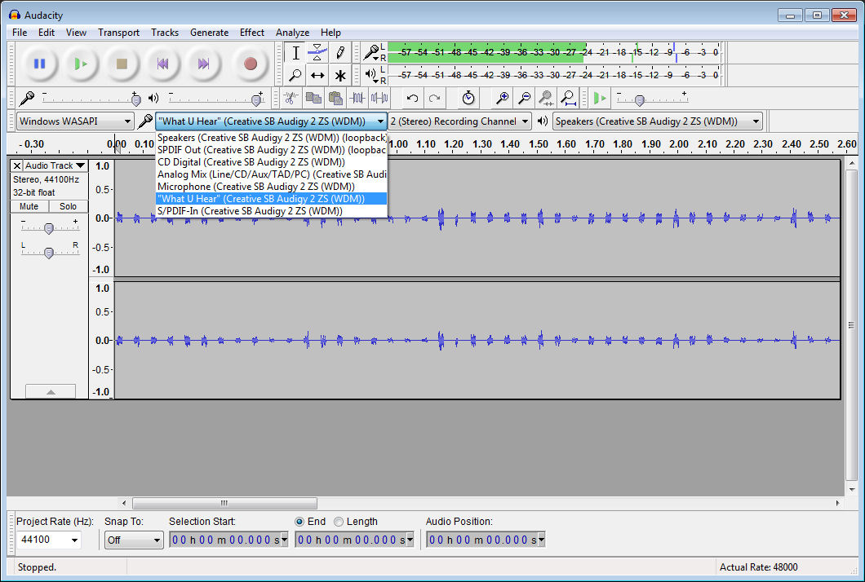This screenshot has width=865, height=582.
Task: Click the Play transport button
Action: click(81, 64)
